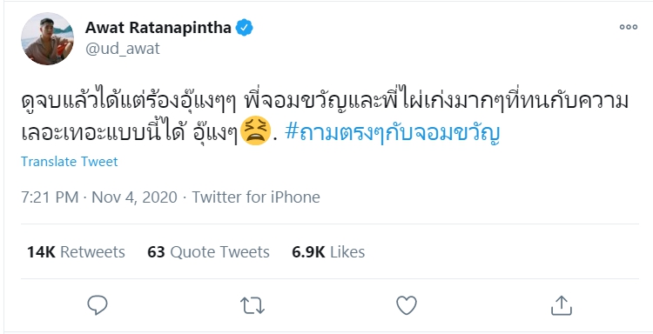
Task: Click the weary face emoji in tweet
Action: coord(256,130)
